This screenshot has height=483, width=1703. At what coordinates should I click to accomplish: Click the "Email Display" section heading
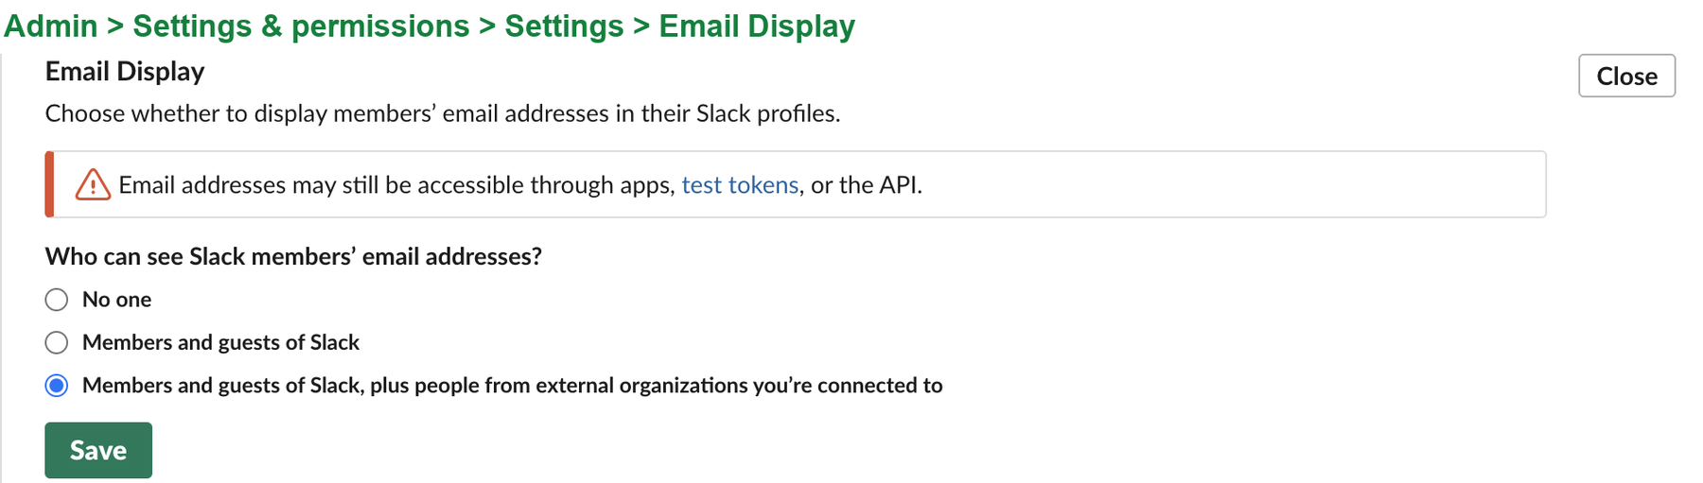(x=125, y=71)
